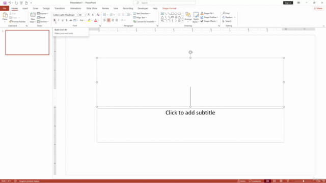The height and width of the screenshot is (183, 326).
Task: Open Select menu in Editing
Action: [227, 21]
